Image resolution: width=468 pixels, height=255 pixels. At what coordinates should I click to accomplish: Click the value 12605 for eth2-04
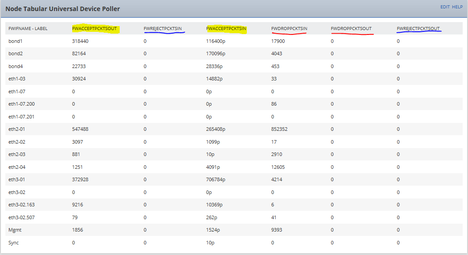click(278, 167)
